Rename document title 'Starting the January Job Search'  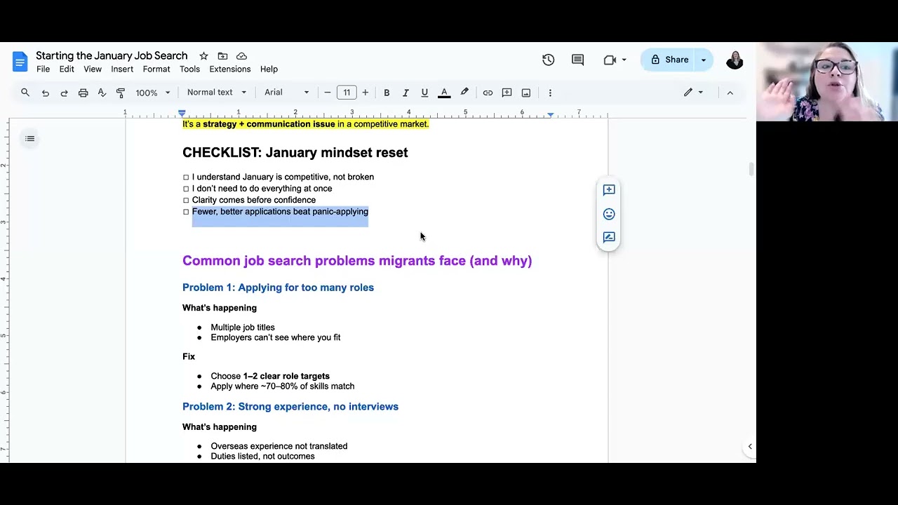click(112, 55)
